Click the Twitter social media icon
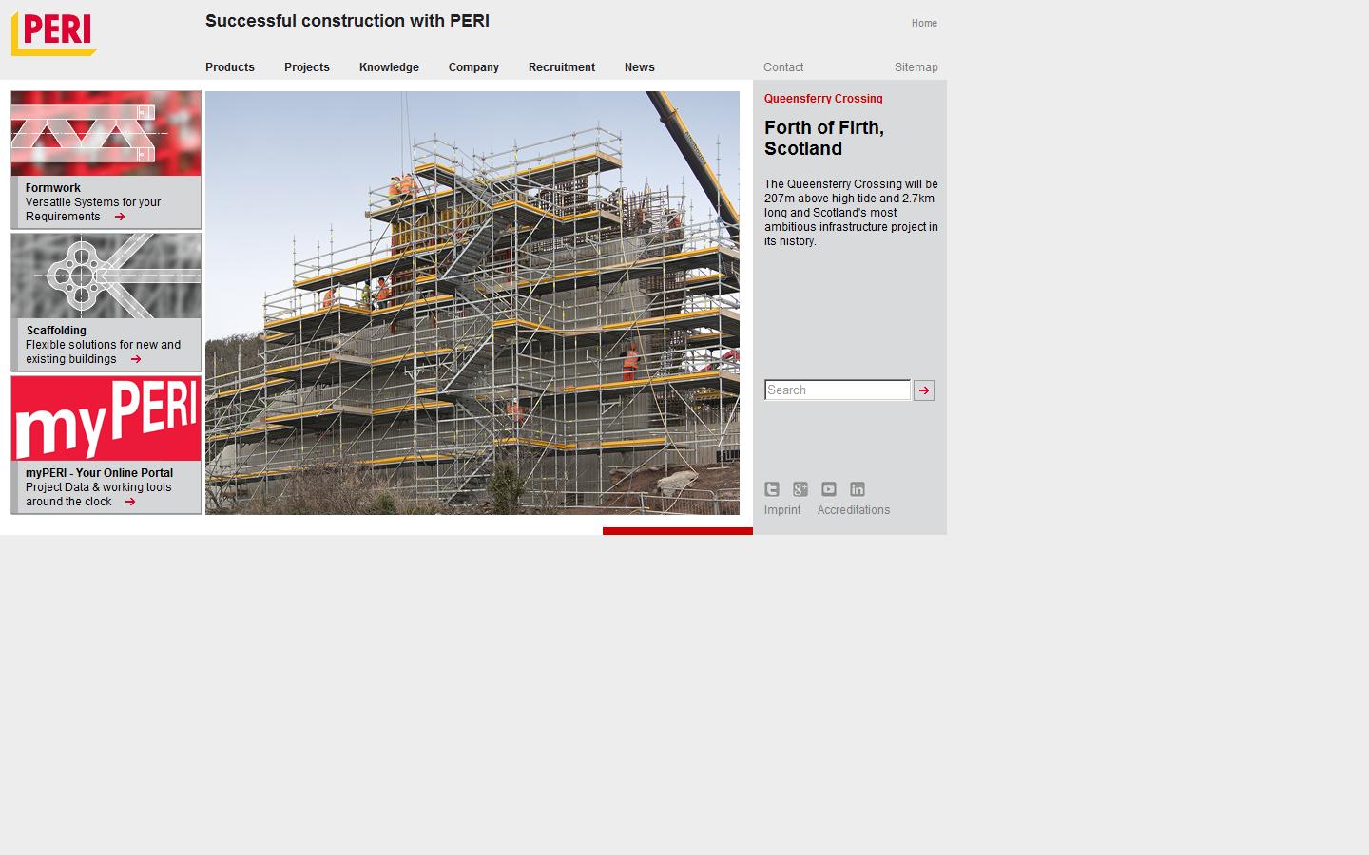 772,488
